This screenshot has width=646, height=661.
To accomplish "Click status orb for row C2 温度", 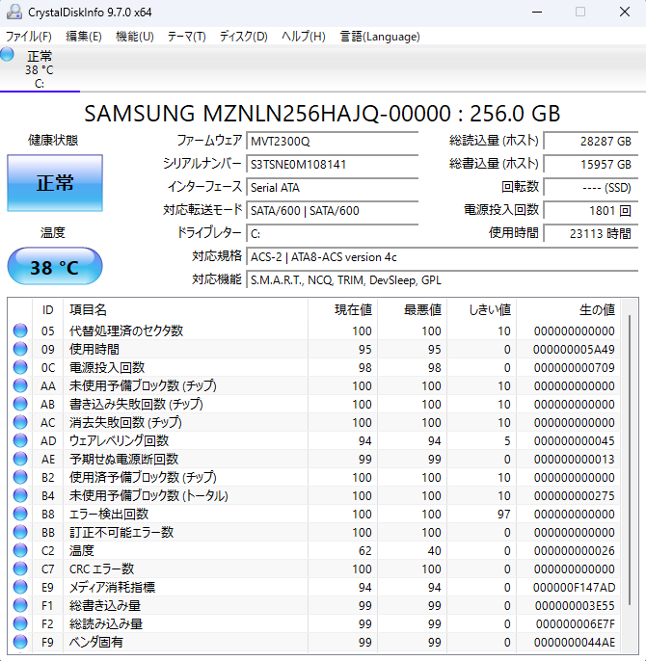I will tap(20, 550).
